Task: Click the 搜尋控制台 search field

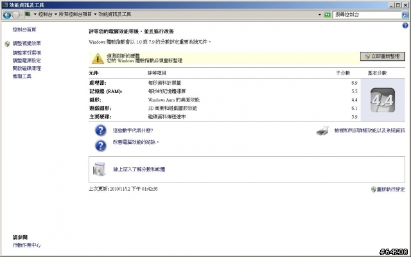Action: coord(367,15)
